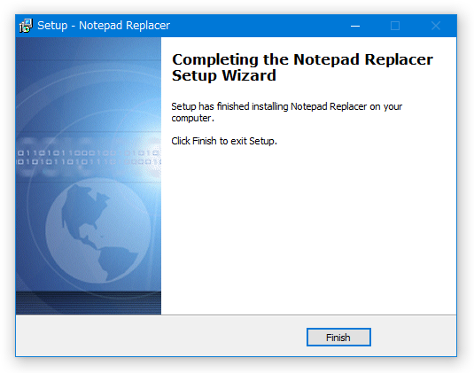Click the "Setup - Notepad Replacer" title text
The height and width of the screenshot is (373, 474).
(x=104, y=26)
